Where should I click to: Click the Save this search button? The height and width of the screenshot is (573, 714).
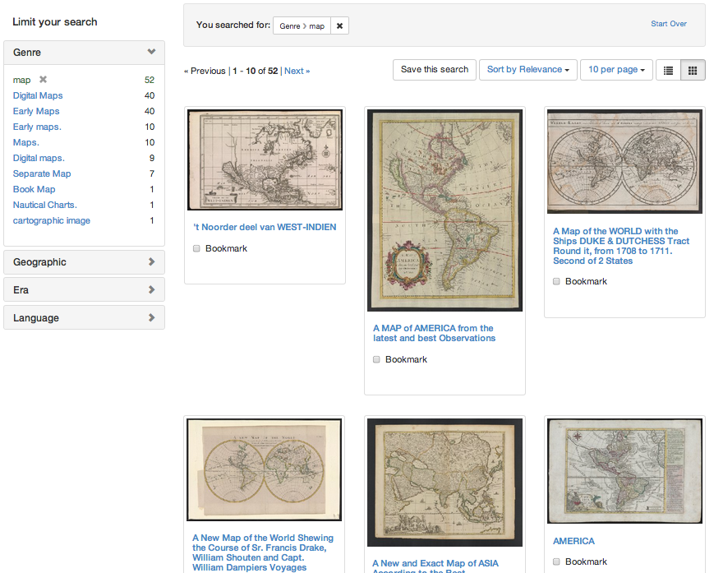(x=435, y=70)
